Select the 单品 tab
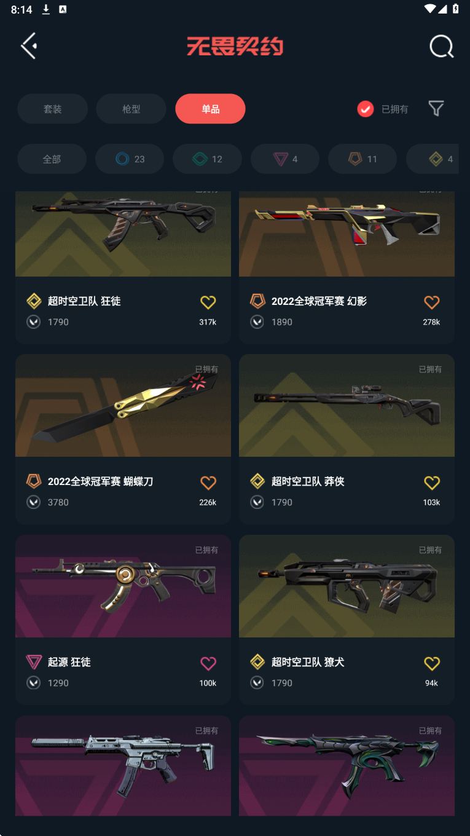470x836 pixels. click(x=210, y=109)
